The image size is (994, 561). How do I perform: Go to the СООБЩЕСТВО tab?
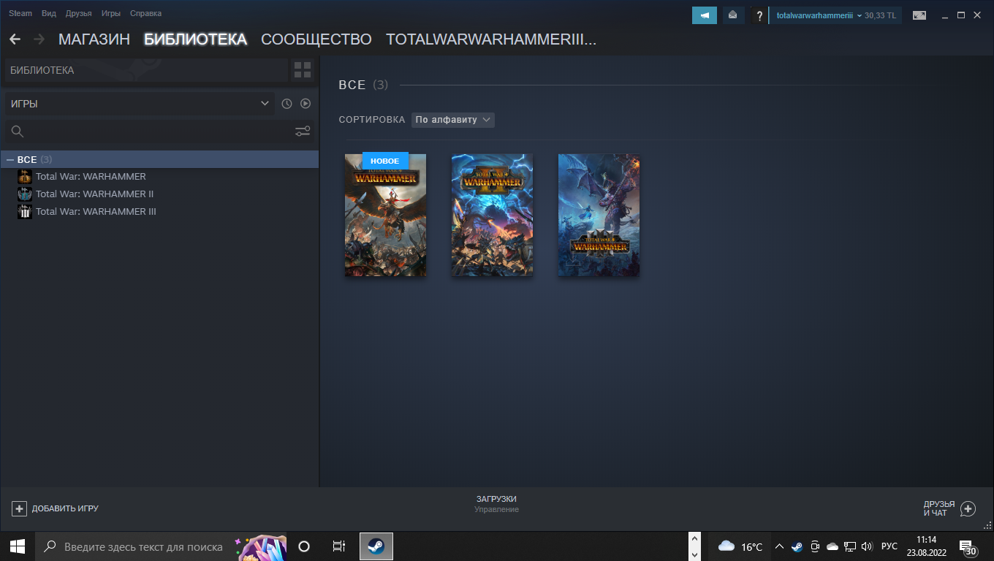pos(316,39)
